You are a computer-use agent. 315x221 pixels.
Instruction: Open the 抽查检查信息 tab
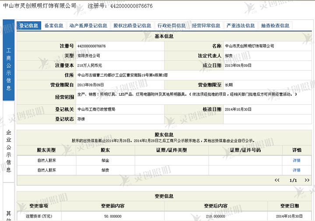point(275,26)
